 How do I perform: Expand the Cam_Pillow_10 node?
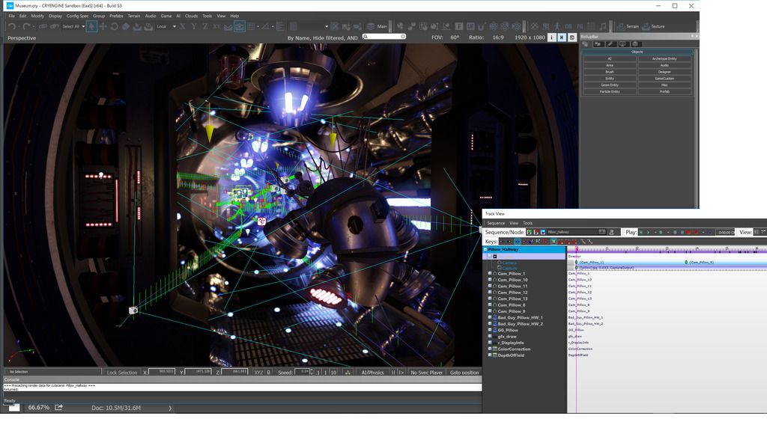pyautogui.click(x=490, y=280)
